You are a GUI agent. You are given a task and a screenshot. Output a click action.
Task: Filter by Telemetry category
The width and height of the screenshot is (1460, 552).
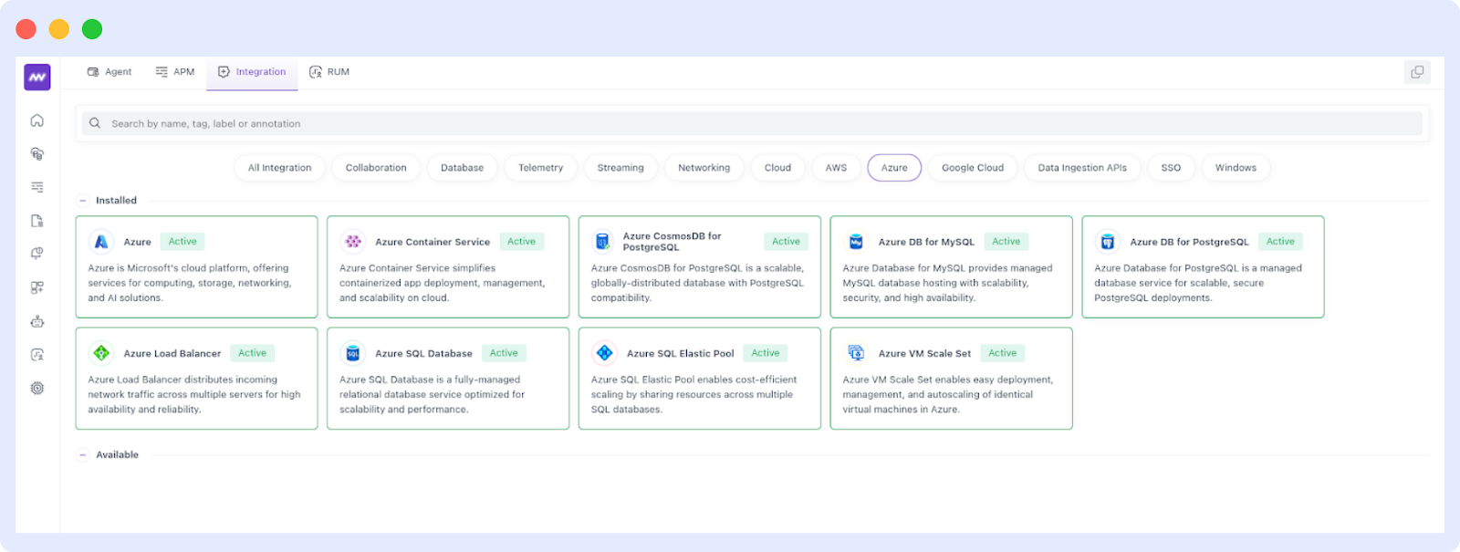pyautogui.click(x=540, y=168)
